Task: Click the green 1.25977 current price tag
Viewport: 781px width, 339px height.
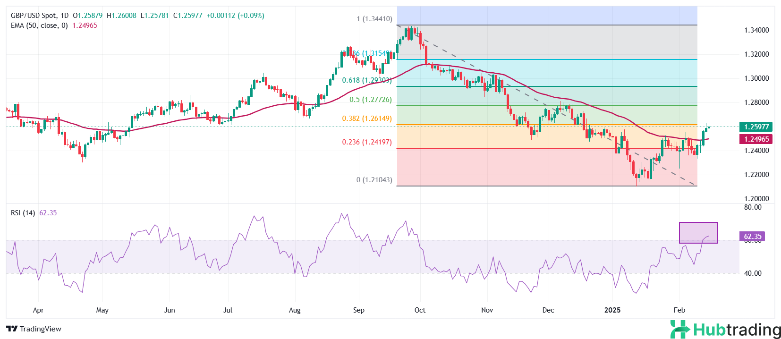Action: (x=756, y=127)
